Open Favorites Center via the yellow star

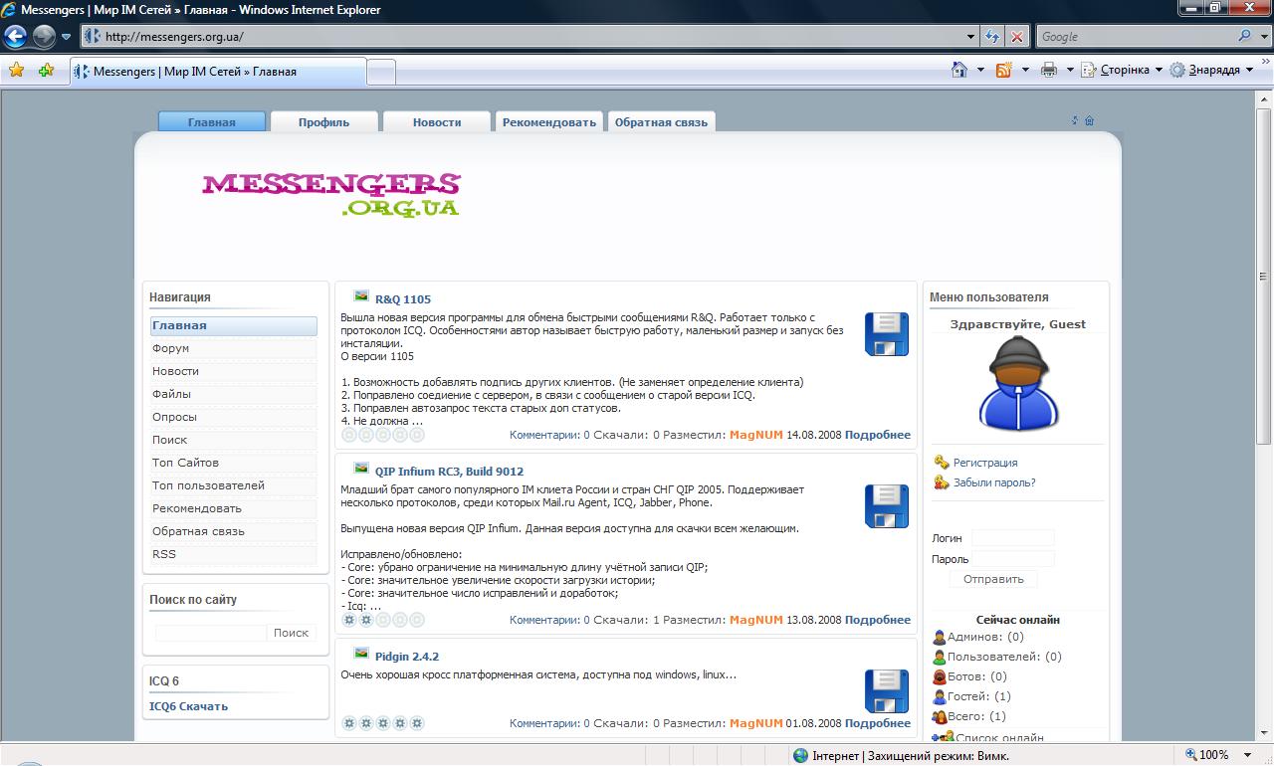pos(16,71)
